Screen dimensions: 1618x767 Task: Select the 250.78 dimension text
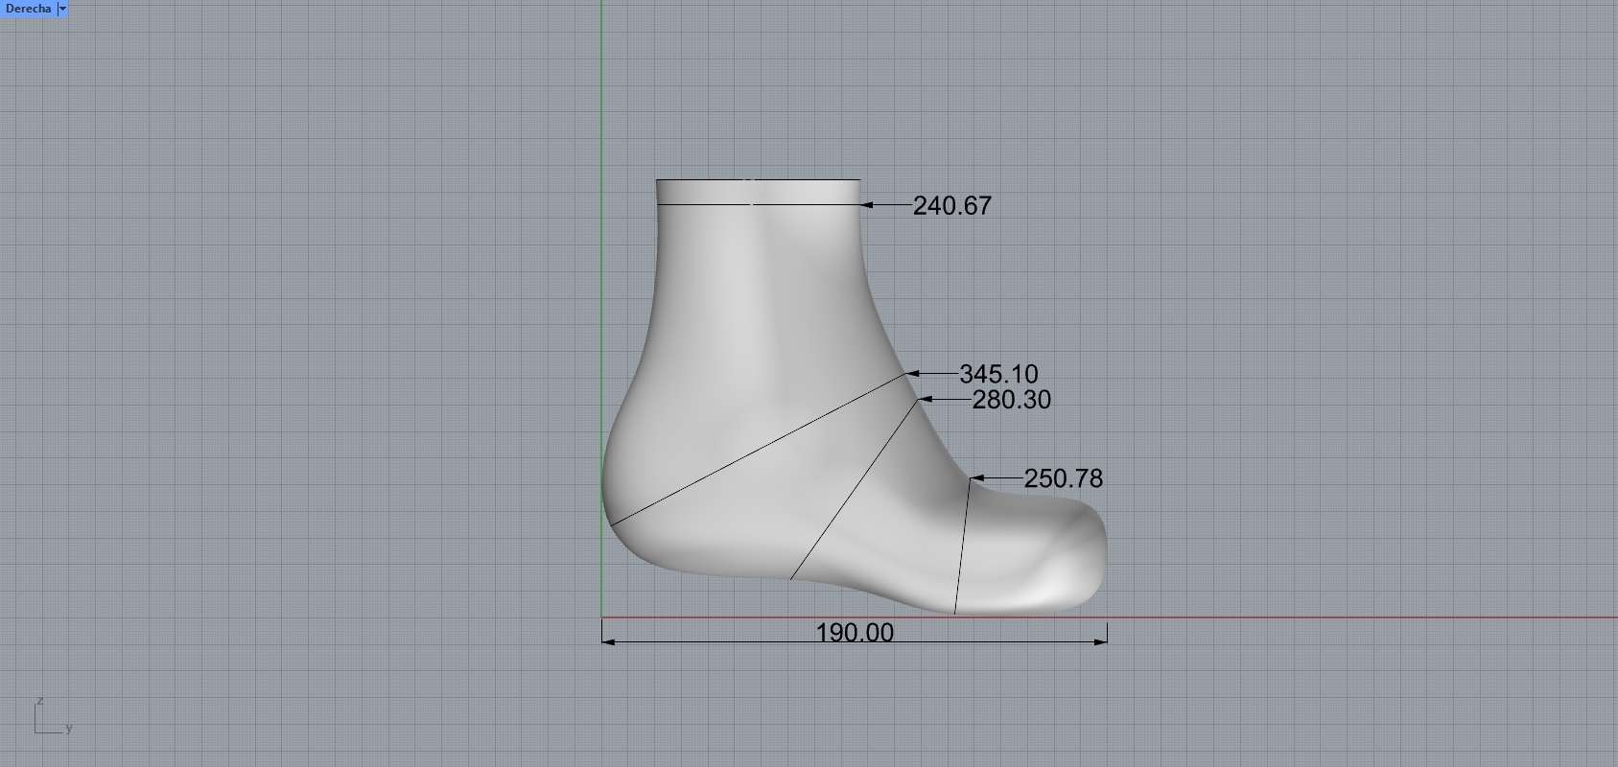1064,478
